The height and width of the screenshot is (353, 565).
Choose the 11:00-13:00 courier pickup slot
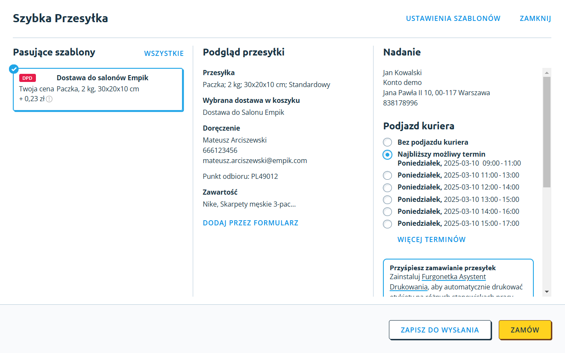pos(387,175)
